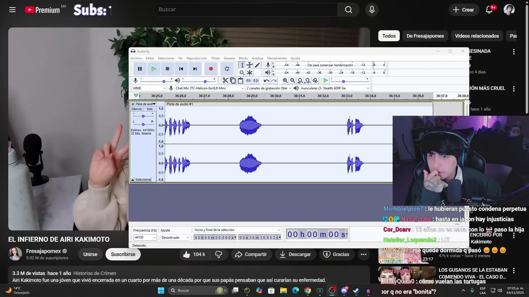Select the Zoom magnifier tool
This screenshot has height=297, width=529.
tap(242, 73)
